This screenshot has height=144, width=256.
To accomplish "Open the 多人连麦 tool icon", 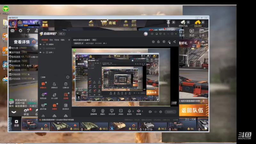I will [x=54, y=96].
